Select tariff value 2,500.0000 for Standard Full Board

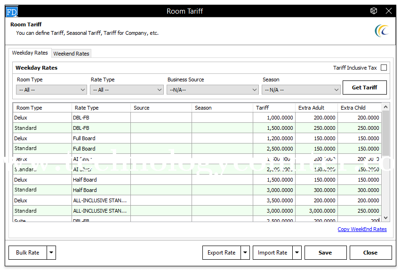pos(274,149)
